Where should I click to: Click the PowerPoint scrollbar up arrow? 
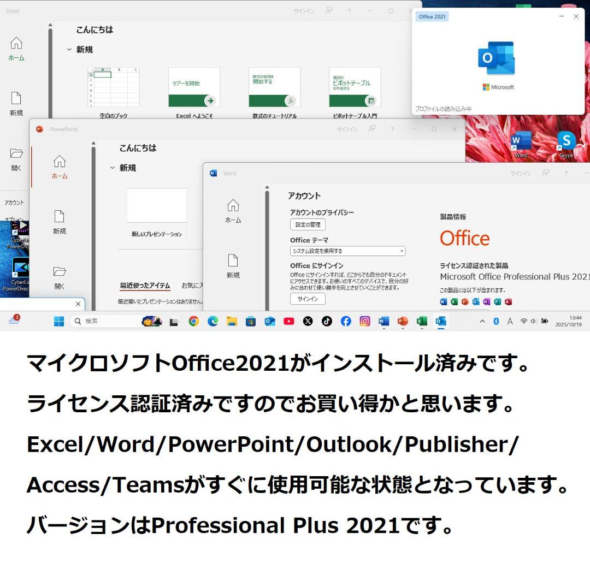93,143
